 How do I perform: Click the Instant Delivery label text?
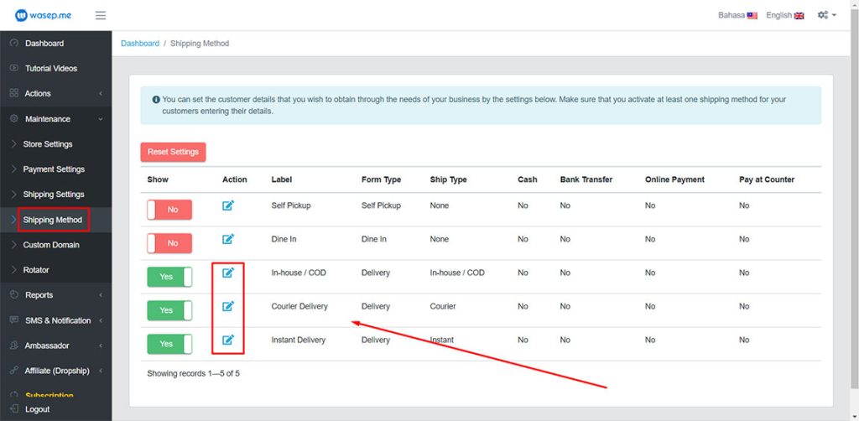(x=299, y=340)
